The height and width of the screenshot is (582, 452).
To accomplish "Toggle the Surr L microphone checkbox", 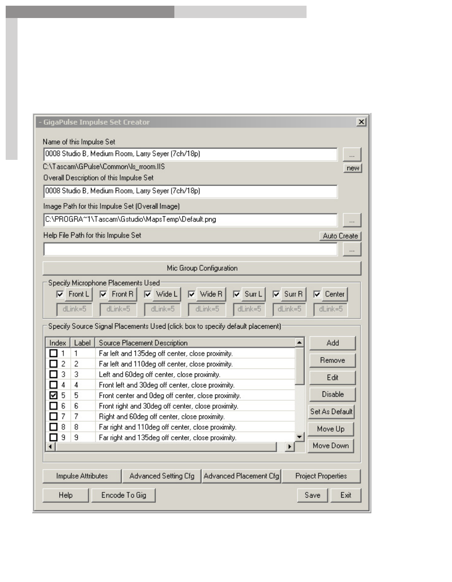I will coord(236,295).
